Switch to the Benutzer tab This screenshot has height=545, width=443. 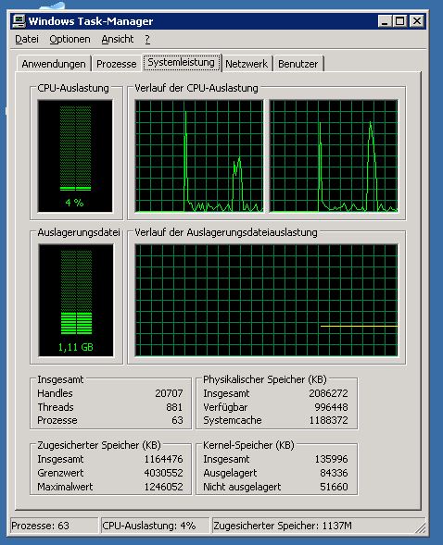pyautogui.click(x=297, y=64)
